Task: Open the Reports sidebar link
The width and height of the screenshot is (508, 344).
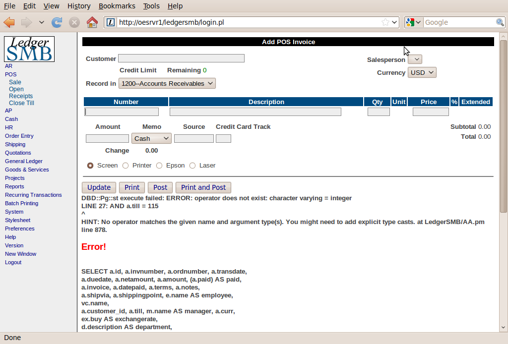Action: [x=14, y=186]
